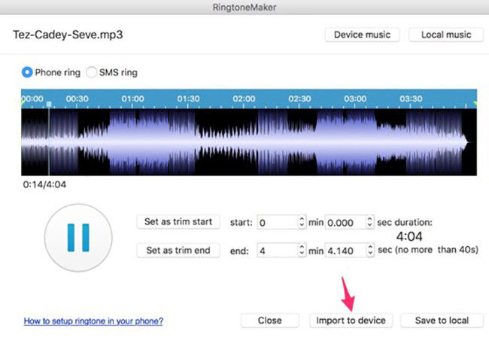Select the Phone ring option
Screen dimensions: 489x353
(x=28, y=73)
